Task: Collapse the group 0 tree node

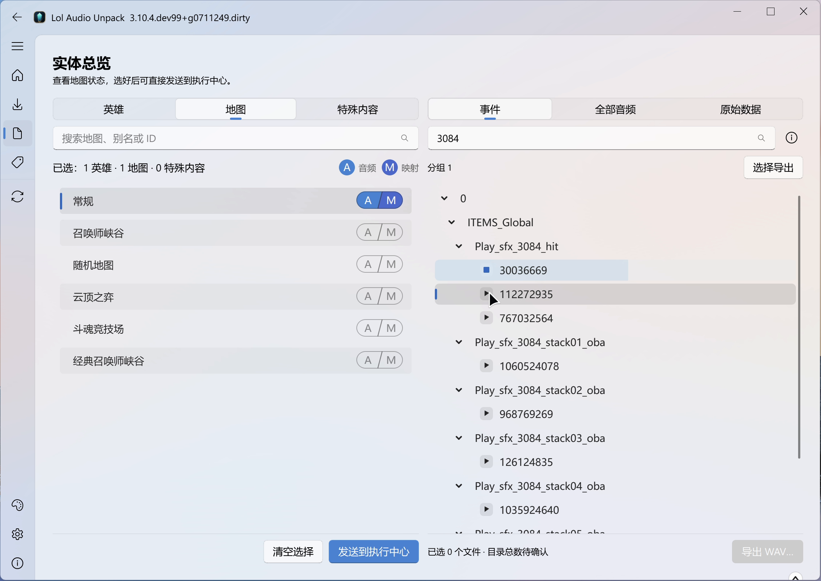Action: [x=444, y=198]
